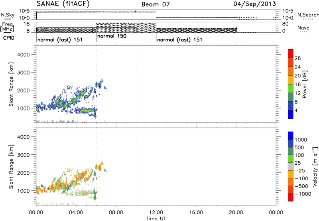319x221 pixels.
Task: Click the "12" tick on Power colorbar
Action: [x=297, y=93]
